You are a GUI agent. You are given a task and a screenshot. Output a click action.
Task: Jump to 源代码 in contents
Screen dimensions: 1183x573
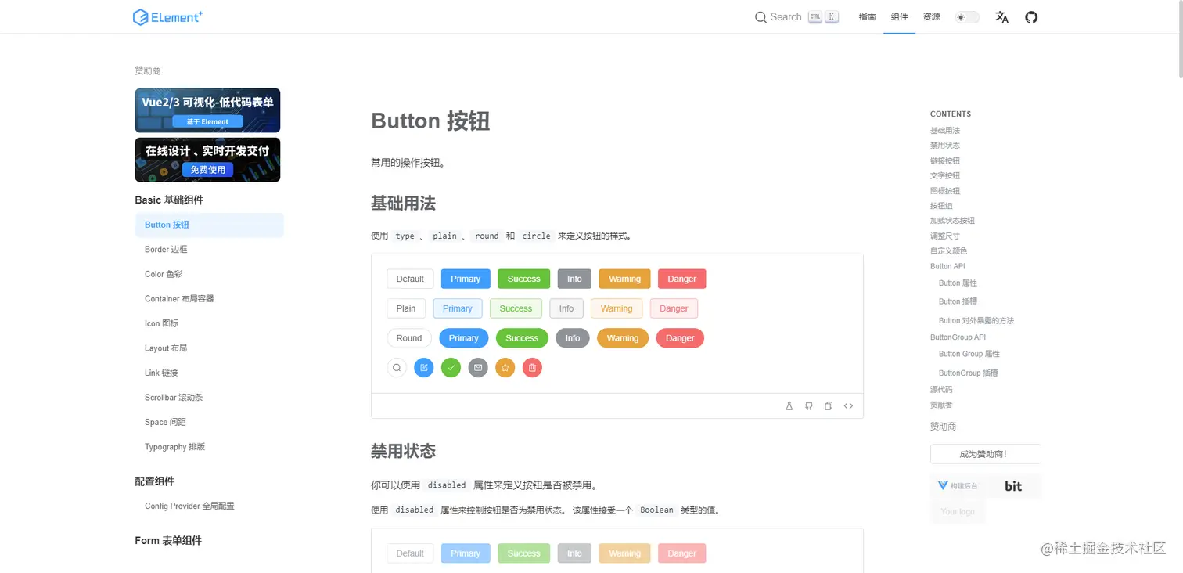tap(941, 389)
